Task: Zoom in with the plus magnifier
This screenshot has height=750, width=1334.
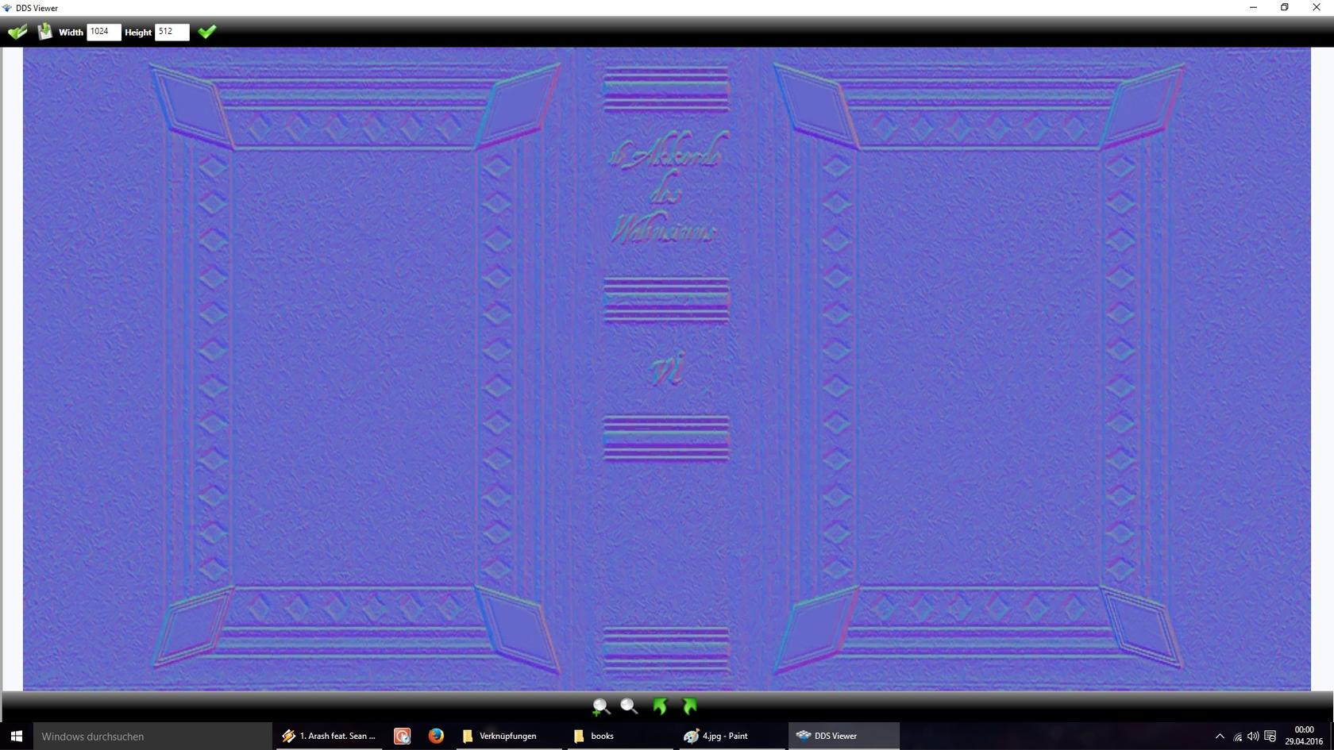Action: tap(601, 706)
